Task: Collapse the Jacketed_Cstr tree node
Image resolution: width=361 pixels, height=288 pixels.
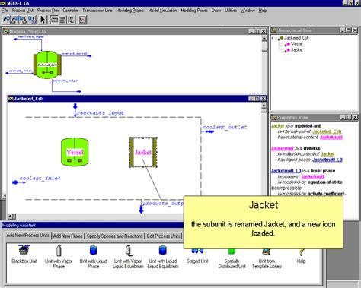Action: point(273,38)
